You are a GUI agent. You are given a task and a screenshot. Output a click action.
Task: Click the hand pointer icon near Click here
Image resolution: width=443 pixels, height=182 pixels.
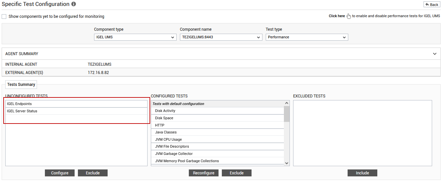point(349,16)
